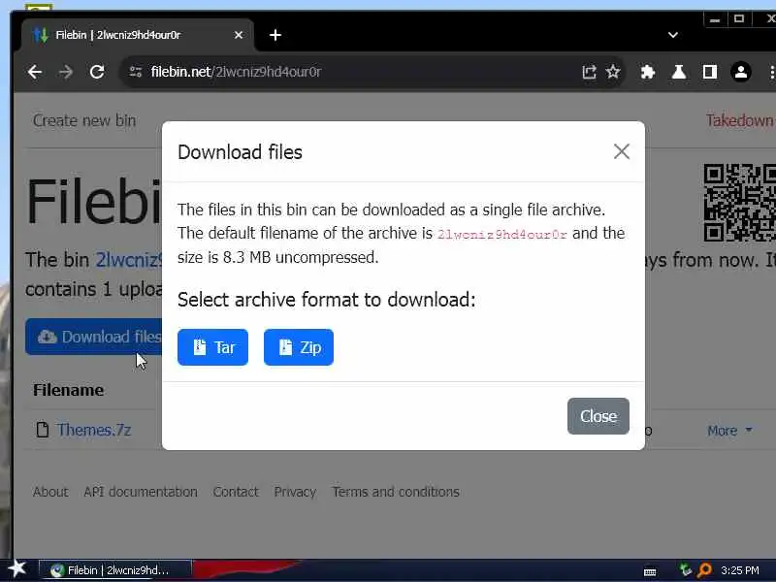Click the pink archive filename 2lwcniz9hd4our0r

502,234
